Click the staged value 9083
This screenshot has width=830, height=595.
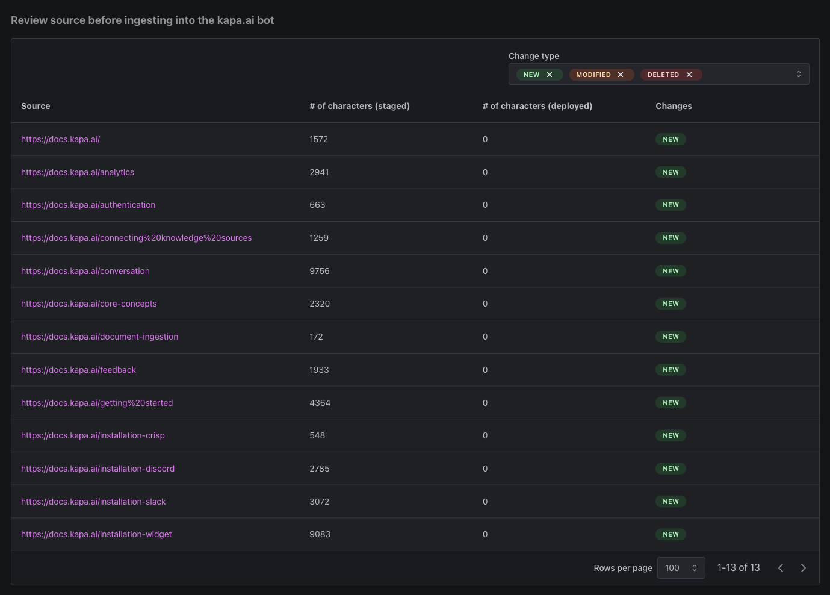pos(320,534)
